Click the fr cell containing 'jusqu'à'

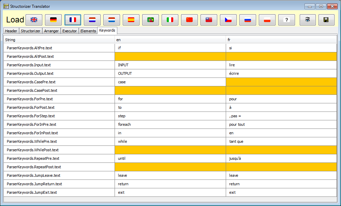pyautogui.click(x=281, y=158)
